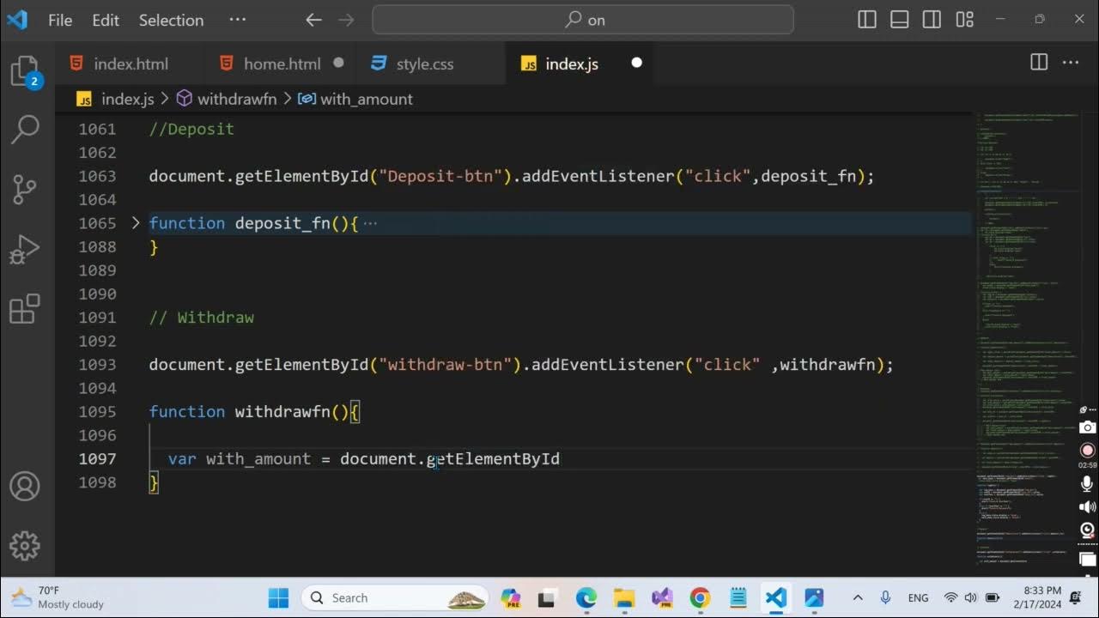Screen dimensions: 1099x618
Task: Open Google Chrome from taskbar
Action: [x=700, y=597]
